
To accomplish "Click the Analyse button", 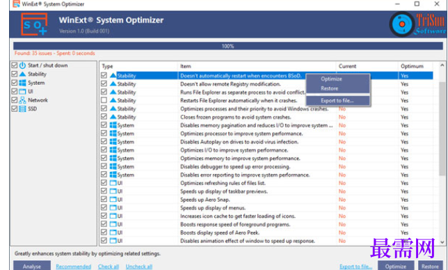I will (32, 266).
